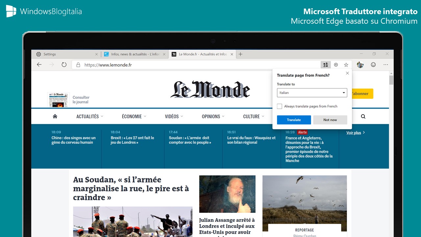Screen dimensions: 421x237
Task: Expand the ACTUALITÉS menu
Action: pyautogui.click(x=90, y=117)
